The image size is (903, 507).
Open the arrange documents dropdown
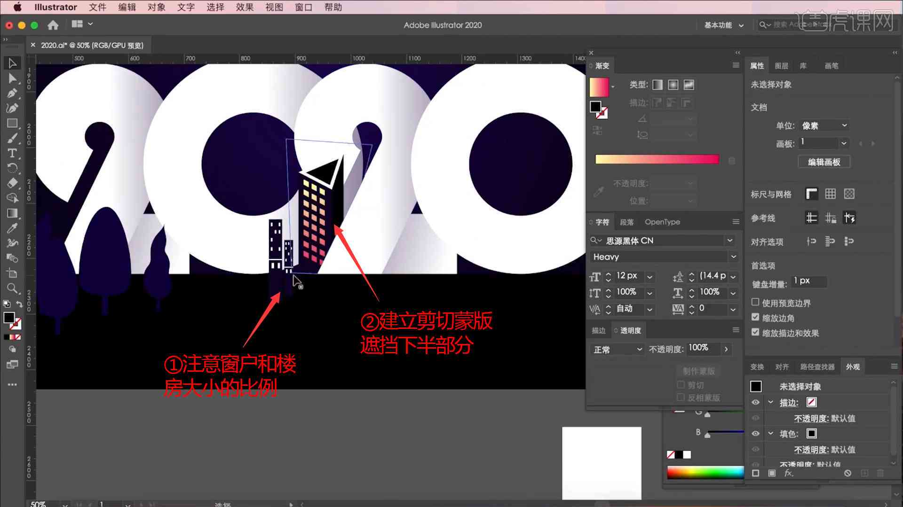(x=82, y=24)
